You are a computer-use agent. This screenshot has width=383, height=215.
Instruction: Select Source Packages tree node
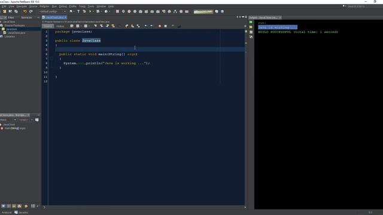click(14, 25)
